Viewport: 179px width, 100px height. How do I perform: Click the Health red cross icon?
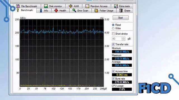point(56,11)
